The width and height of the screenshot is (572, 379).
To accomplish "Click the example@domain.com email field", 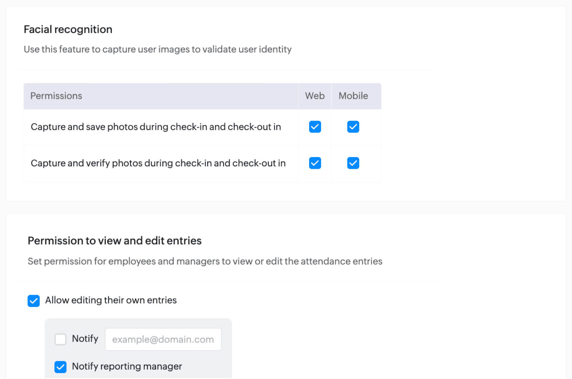I will 163,339.
